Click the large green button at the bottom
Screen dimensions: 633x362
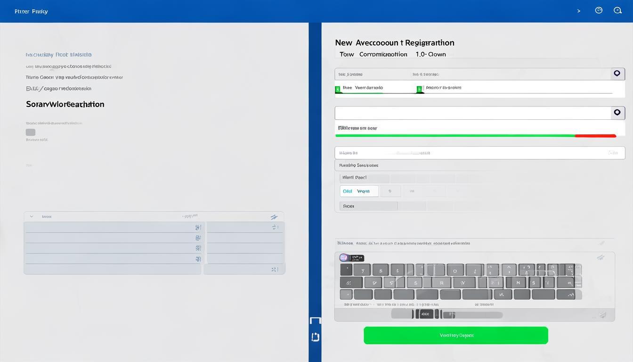coord(455,336)
